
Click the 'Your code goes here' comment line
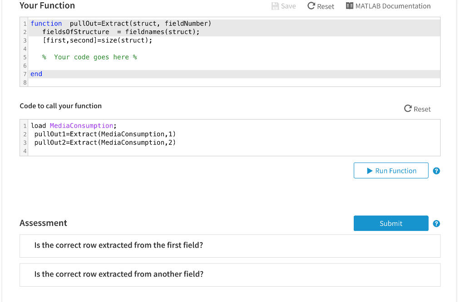[x=90, y=57]
